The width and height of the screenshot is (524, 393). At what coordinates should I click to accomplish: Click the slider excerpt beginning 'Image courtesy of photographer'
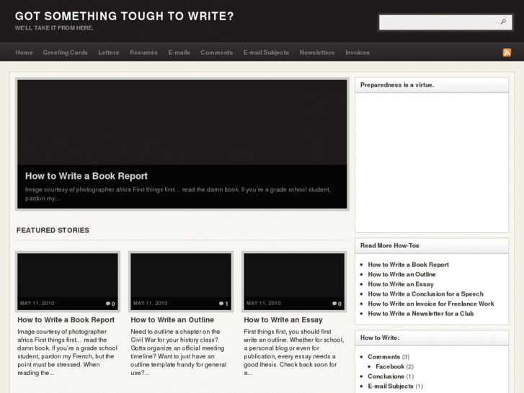click(x=178, y=194)
